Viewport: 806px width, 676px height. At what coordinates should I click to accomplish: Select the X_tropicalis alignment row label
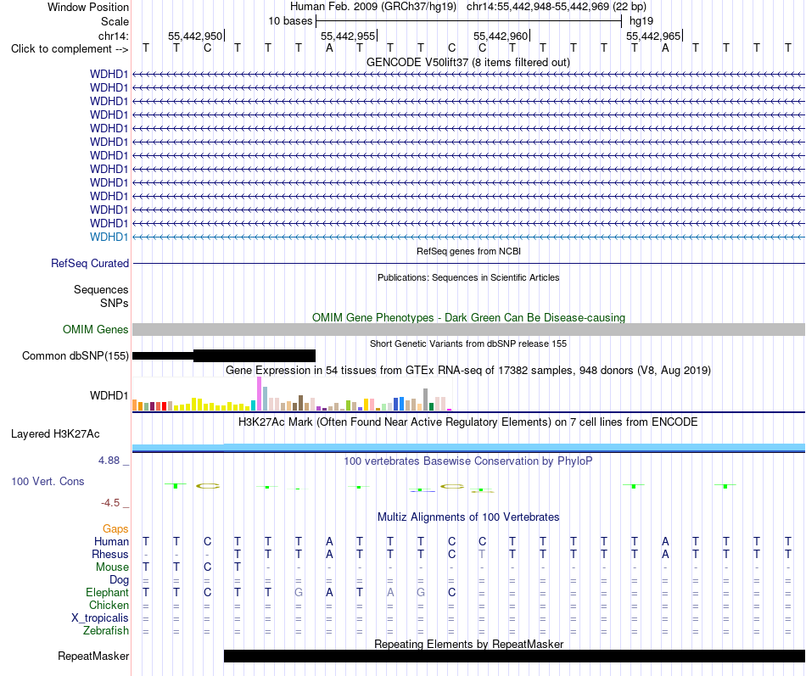pos(100,618)
